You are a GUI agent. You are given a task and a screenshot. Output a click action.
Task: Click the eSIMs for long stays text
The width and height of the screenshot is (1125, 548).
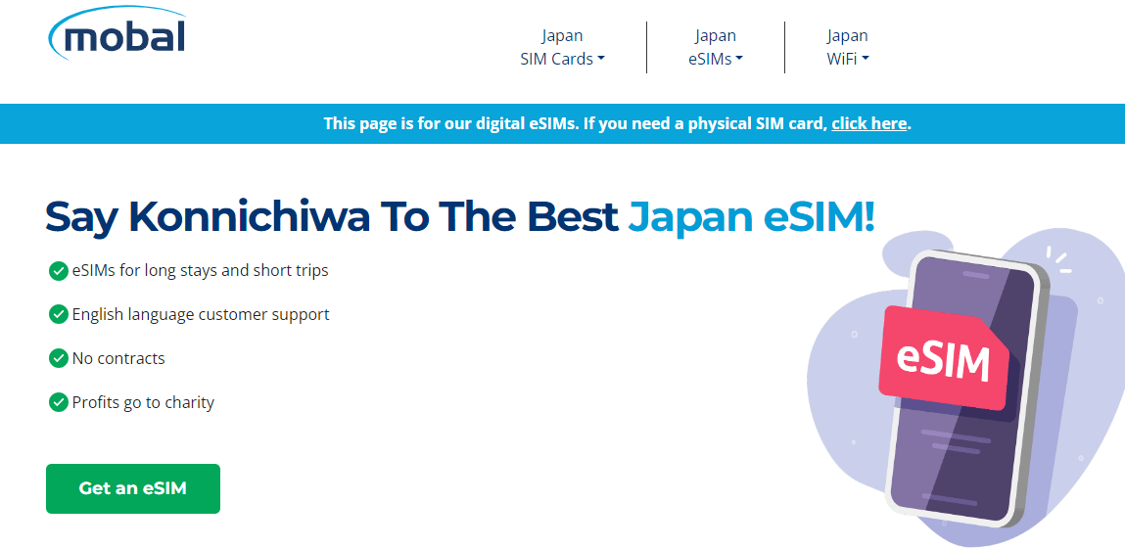point(200,270)
